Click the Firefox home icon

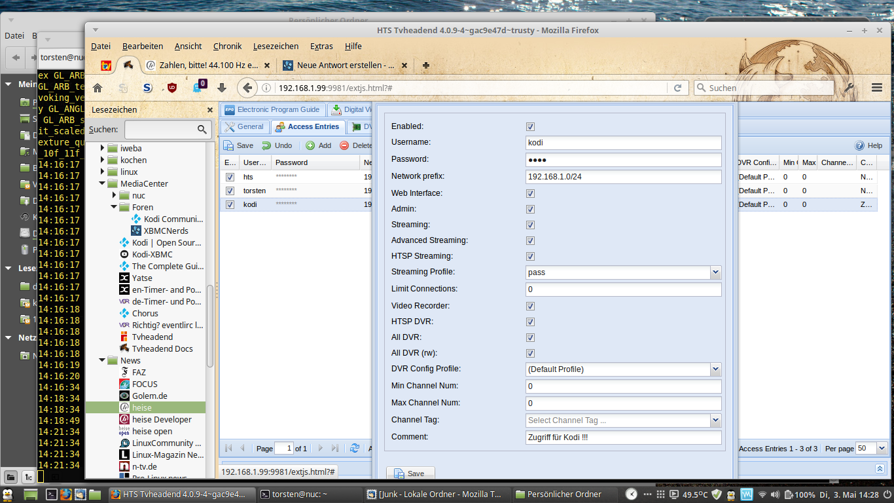[98, 88]
